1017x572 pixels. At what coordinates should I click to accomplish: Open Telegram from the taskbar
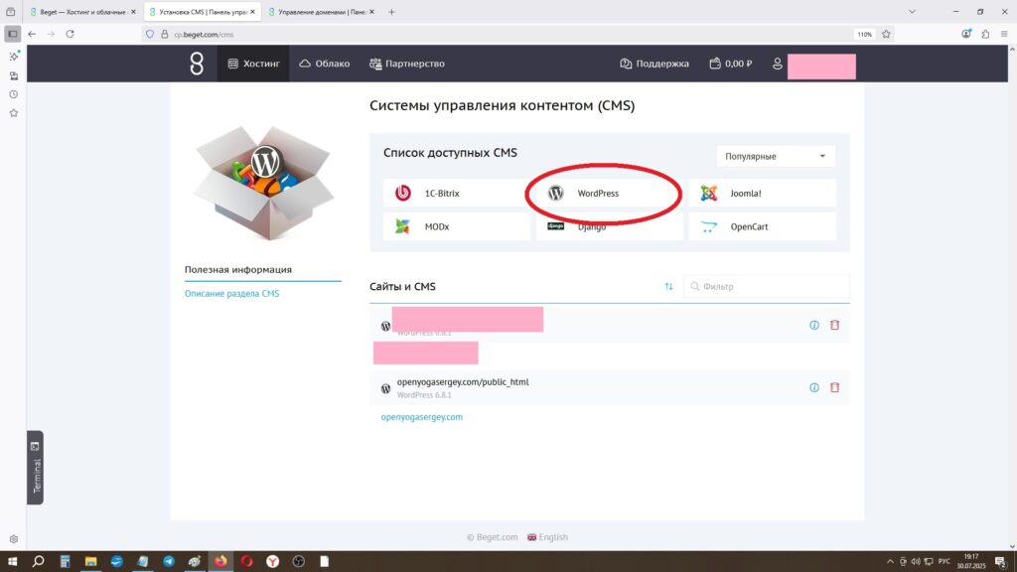point(169,562)
